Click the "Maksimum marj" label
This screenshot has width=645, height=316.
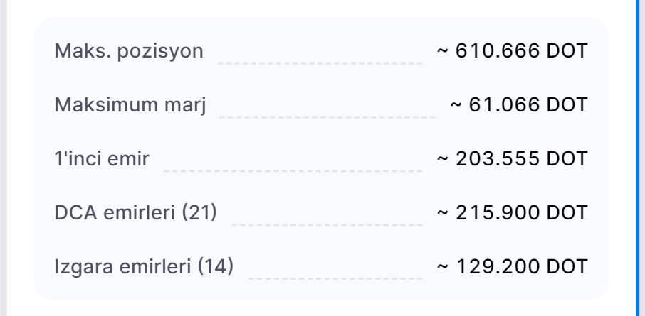130,105
